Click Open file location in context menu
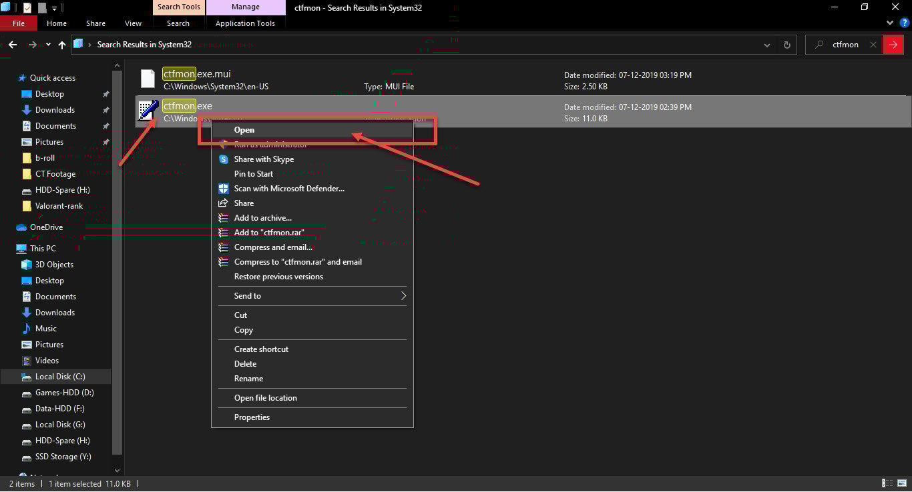The image size is (912, 492). click(265, 397)
